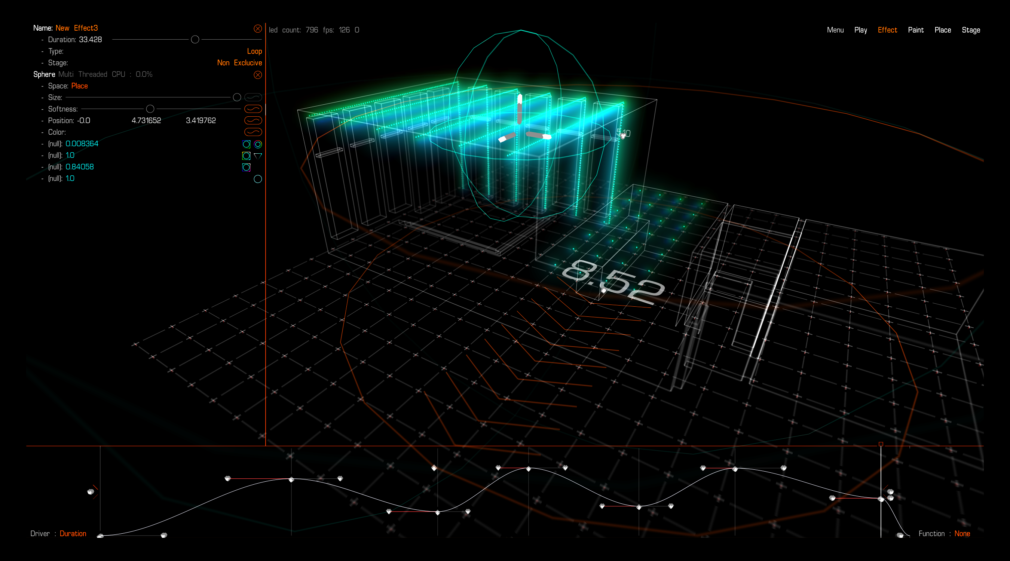Screen dimensions: 1010x561
Task: Edit the Position Y value 4.731652
Action: coord(146,121)
